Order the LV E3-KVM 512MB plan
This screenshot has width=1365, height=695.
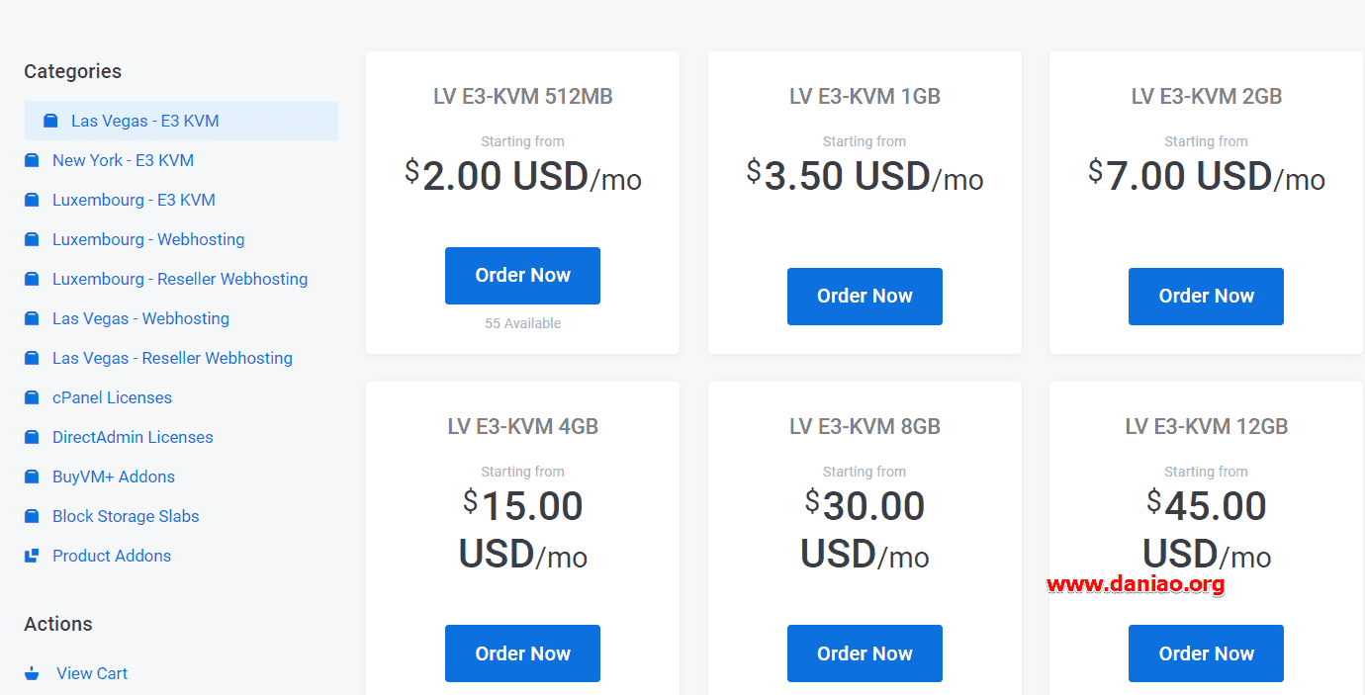522,276
